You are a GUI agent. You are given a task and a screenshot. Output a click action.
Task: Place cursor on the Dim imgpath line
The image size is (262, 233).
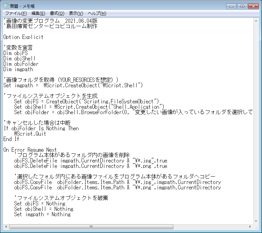click(18, 69)
